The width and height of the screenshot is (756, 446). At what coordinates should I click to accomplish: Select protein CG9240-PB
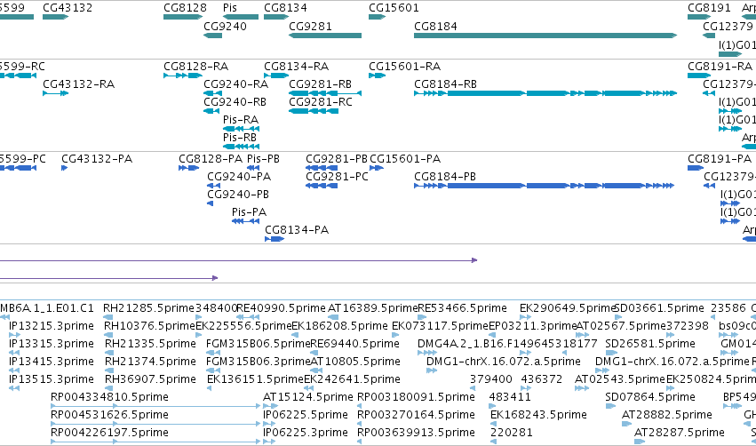238,195
